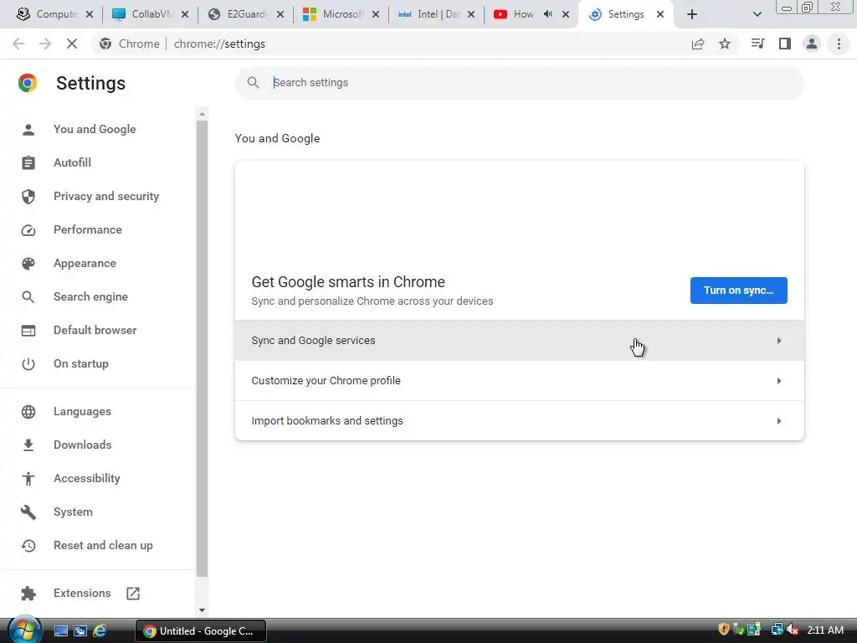Click the shield icon beside Privacy and security

tap(28, 196)
